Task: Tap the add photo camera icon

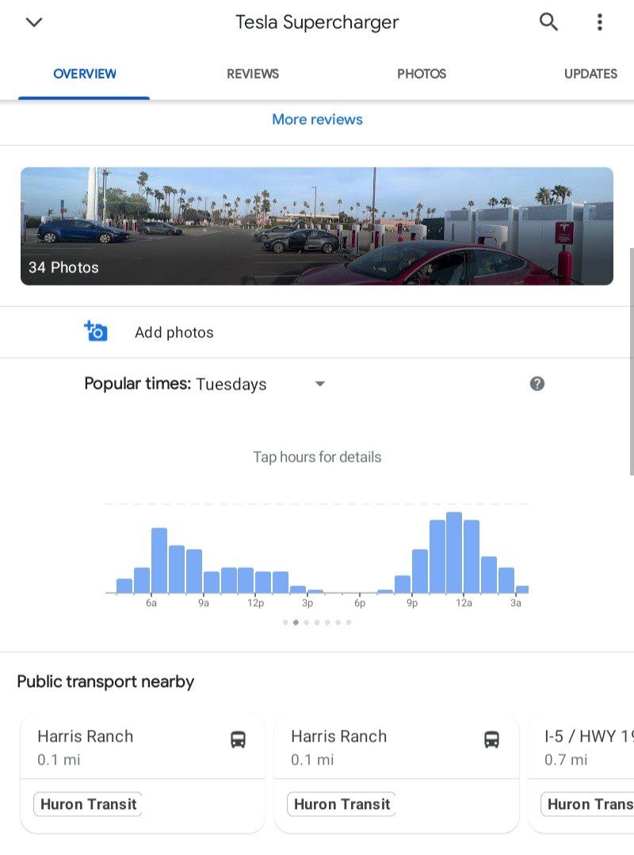Action: [x=96, y=332]
